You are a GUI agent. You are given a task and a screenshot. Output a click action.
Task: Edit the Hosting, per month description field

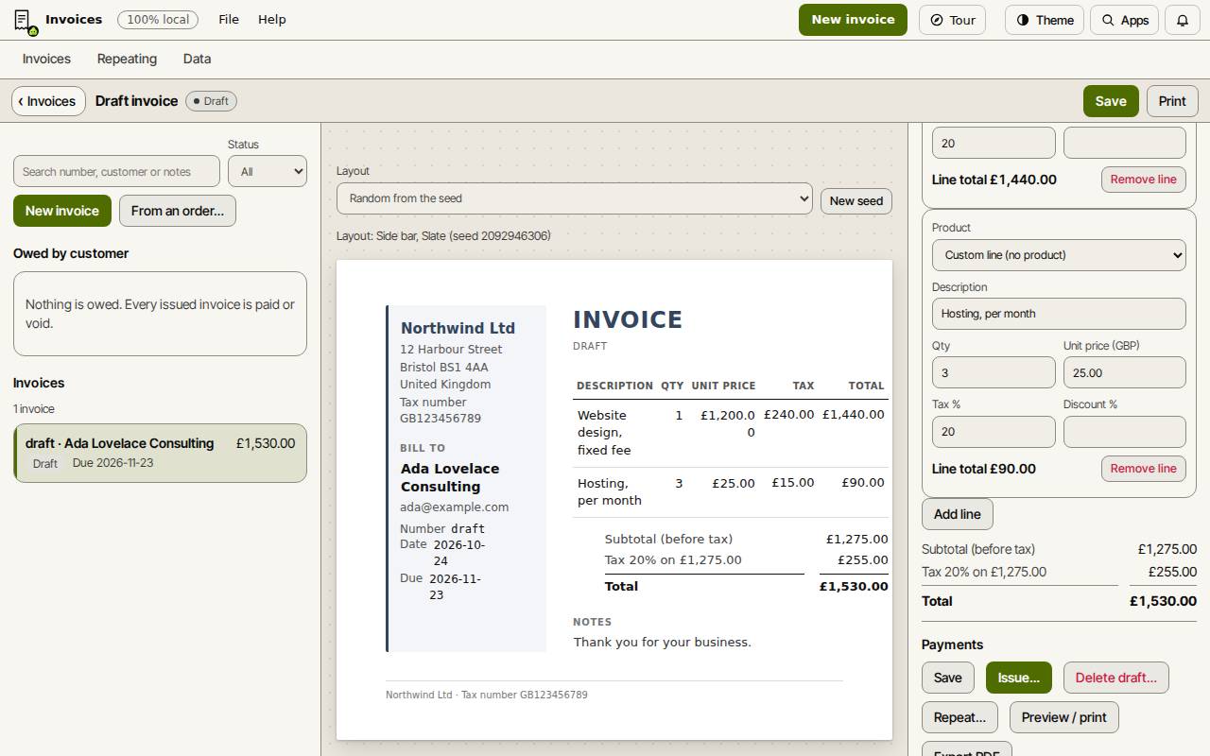tap(1059, 314)
